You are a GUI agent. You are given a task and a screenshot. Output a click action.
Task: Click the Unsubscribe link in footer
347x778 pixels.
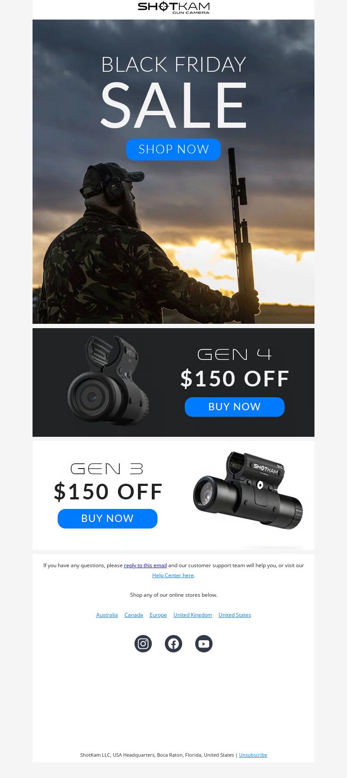point(253,755)
